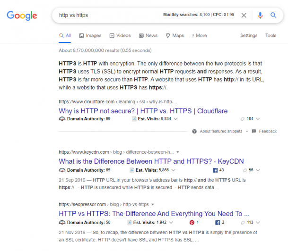Viewport: 288px width, 251px height.
Task: Open the More search options menu
Action: 199,35
